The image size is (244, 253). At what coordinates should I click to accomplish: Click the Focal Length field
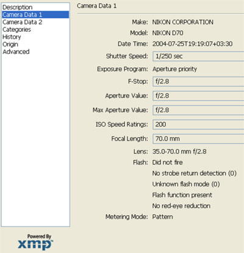point(198,139)
